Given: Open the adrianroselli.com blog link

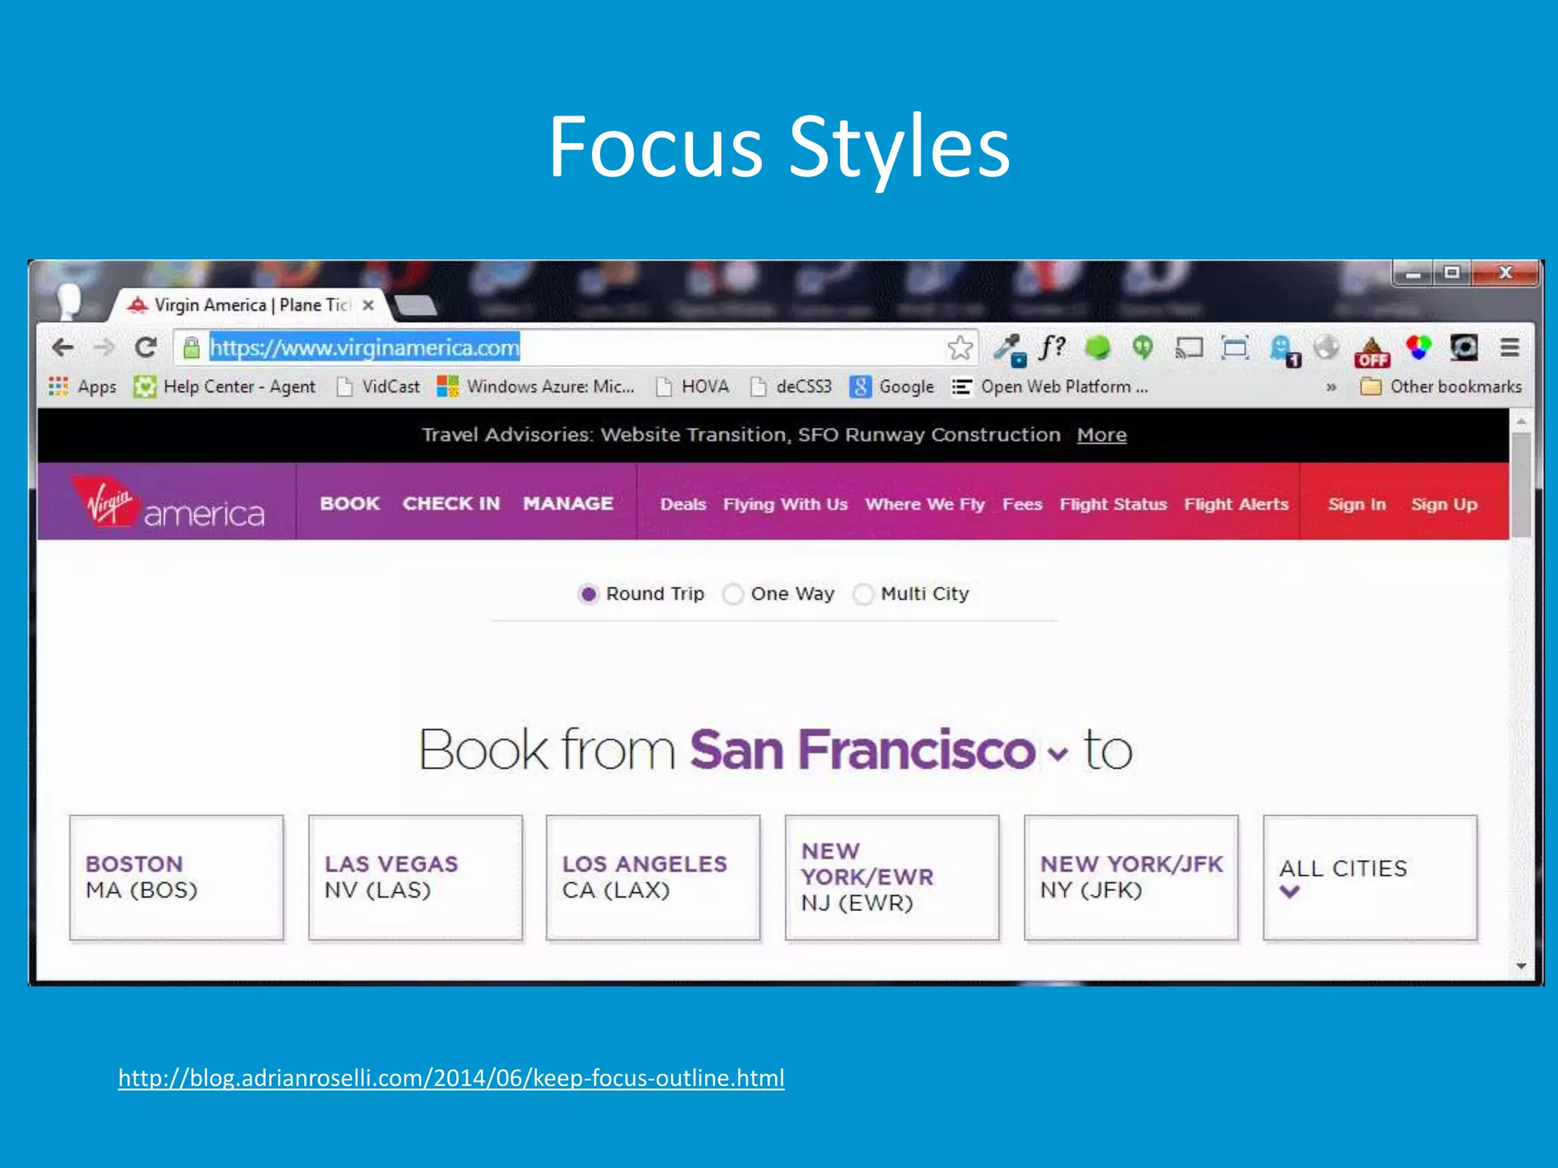Looking at the screenshot, I should click(x=451, y=1078).
